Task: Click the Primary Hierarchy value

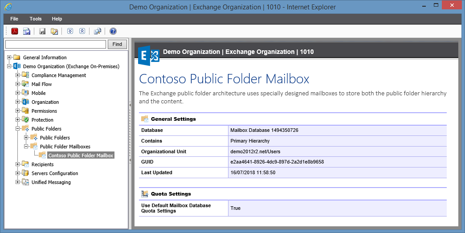Action: [250, 141]
